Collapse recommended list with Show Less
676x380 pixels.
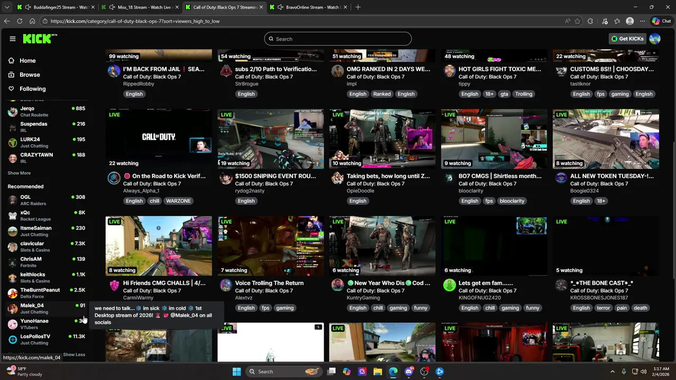coord(74,355)
